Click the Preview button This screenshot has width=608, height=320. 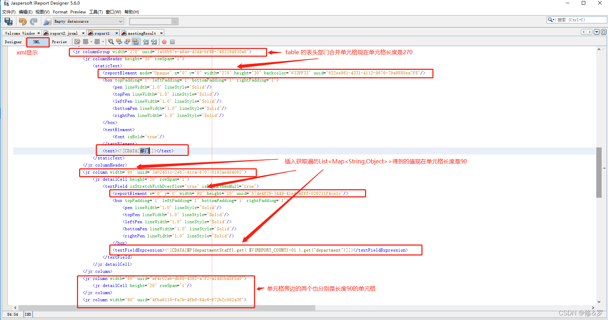(x=59, y=41)
